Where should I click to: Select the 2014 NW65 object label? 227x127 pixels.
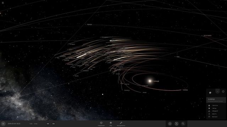pyautogui.click(x=207, y=36)
